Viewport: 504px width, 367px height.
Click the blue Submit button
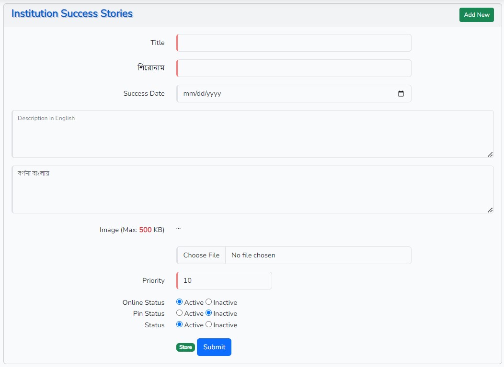pos(214,347)
